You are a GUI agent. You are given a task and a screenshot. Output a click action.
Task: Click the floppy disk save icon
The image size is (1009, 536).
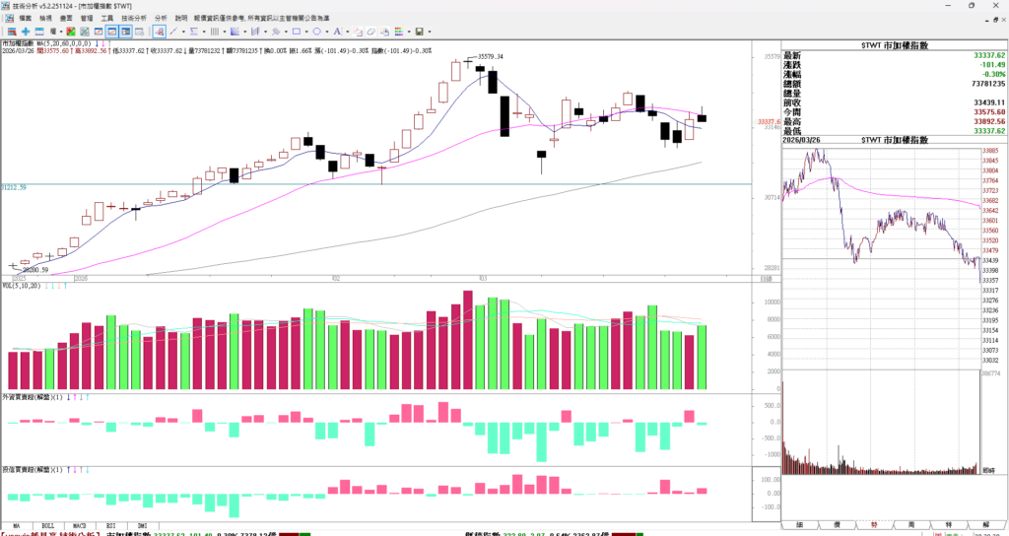[x=419, y=32]
